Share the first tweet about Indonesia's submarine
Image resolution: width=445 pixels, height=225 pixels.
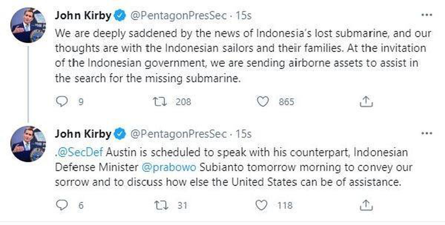365,101
